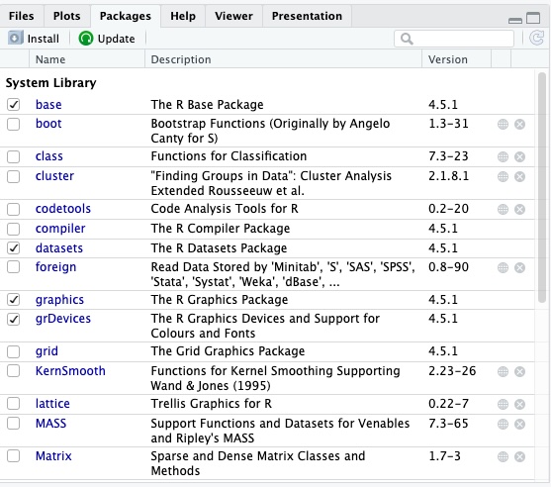Minimize the Packages pane
Screen dimensions: 551x487
[x=515, y=21]
